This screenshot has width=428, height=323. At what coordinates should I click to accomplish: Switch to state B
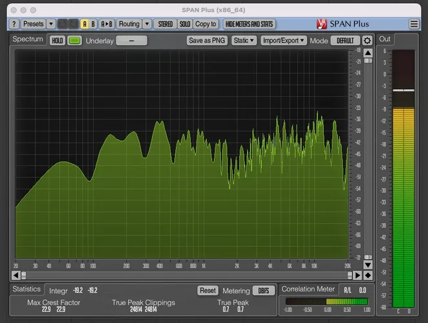point(93,24)
